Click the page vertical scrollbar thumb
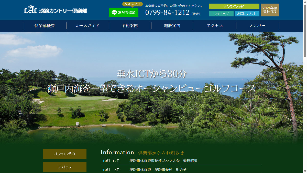Screen dimensions: 307x173 (305, 30)
